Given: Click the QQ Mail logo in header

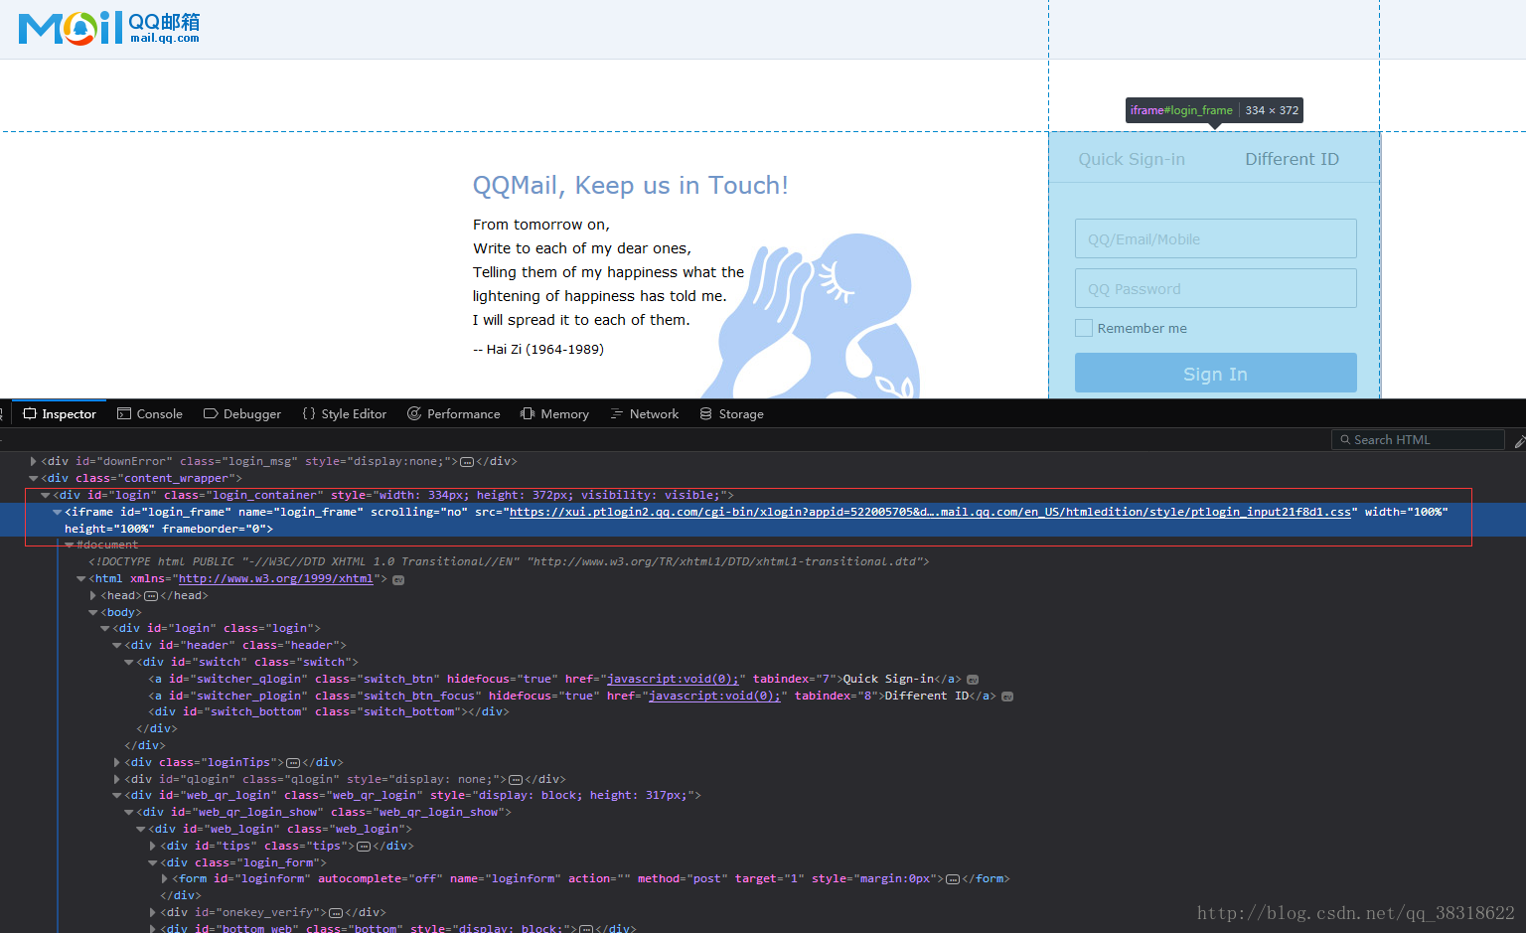Looking at the screenshot, I should pyautogui.click(x=109, y=28).
